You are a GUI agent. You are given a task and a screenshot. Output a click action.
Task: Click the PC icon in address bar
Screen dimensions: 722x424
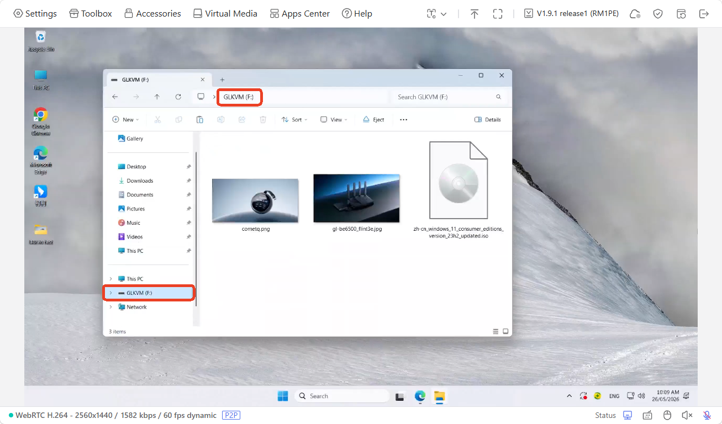(x=201, y=97)
